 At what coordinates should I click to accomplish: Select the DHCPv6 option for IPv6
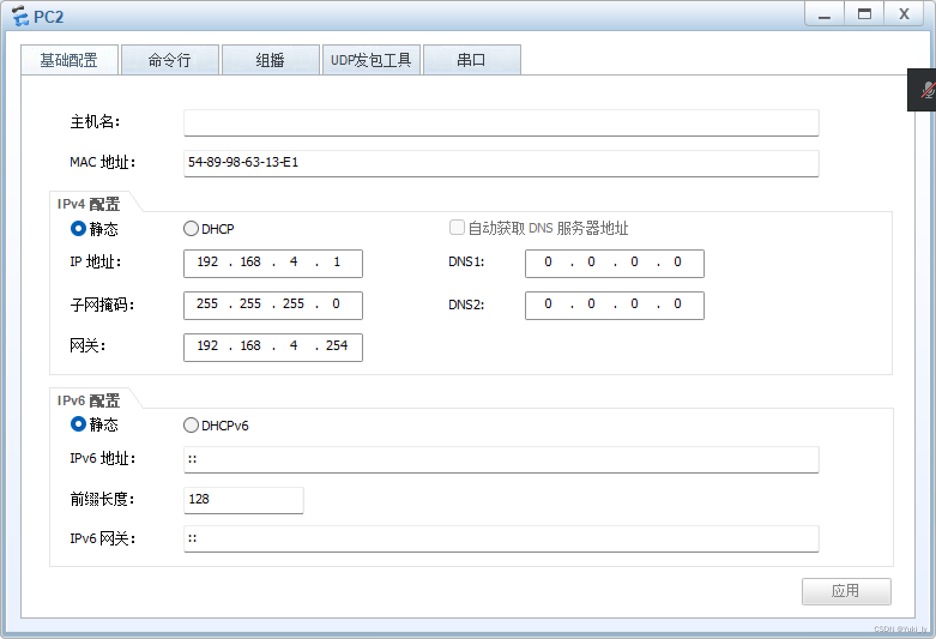[x=191, y=425]
